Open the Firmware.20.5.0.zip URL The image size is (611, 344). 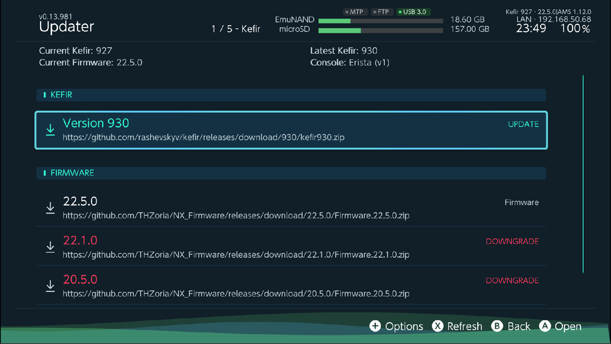pos(236,294)
